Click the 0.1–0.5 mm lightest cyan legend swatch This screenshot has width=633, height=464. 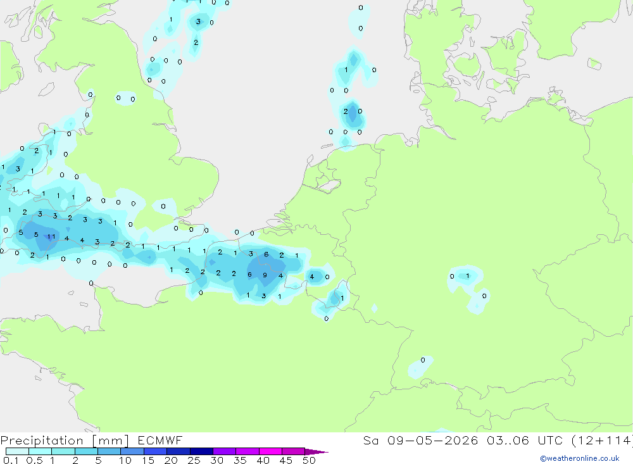coord(17,451)
